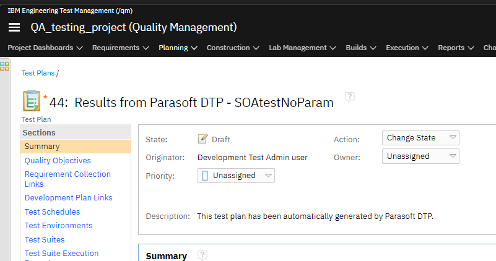Open the hamburger main menu
This screenshot has width=496, height=261.
point(14,27)
